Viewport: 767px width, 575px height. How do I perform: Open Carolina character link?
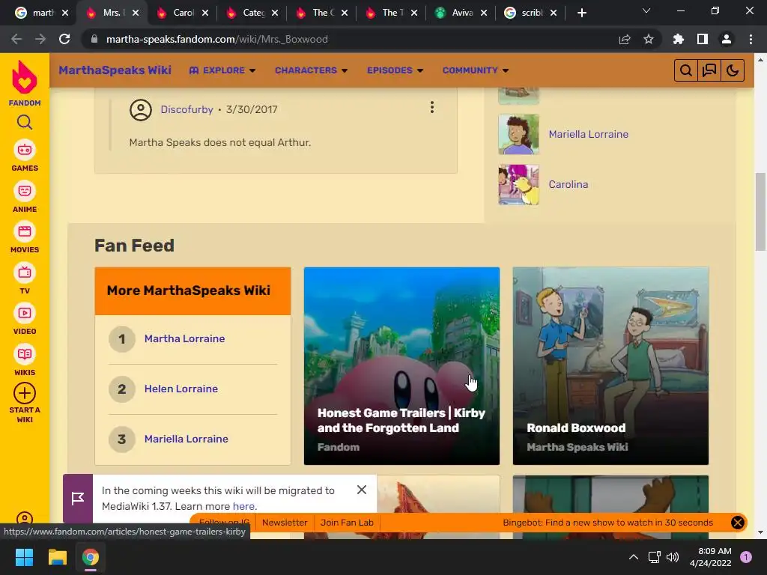pos(569,184)
